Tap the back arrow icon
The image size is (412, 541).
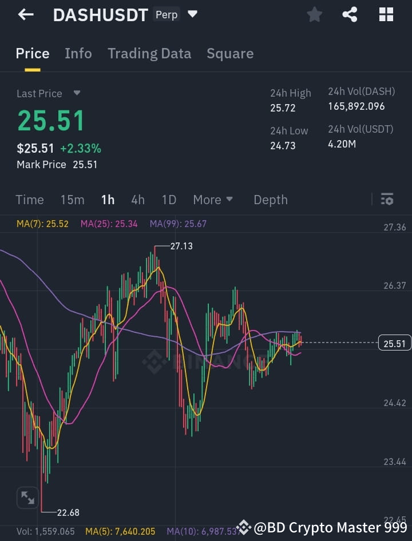(x=26, y=15)
